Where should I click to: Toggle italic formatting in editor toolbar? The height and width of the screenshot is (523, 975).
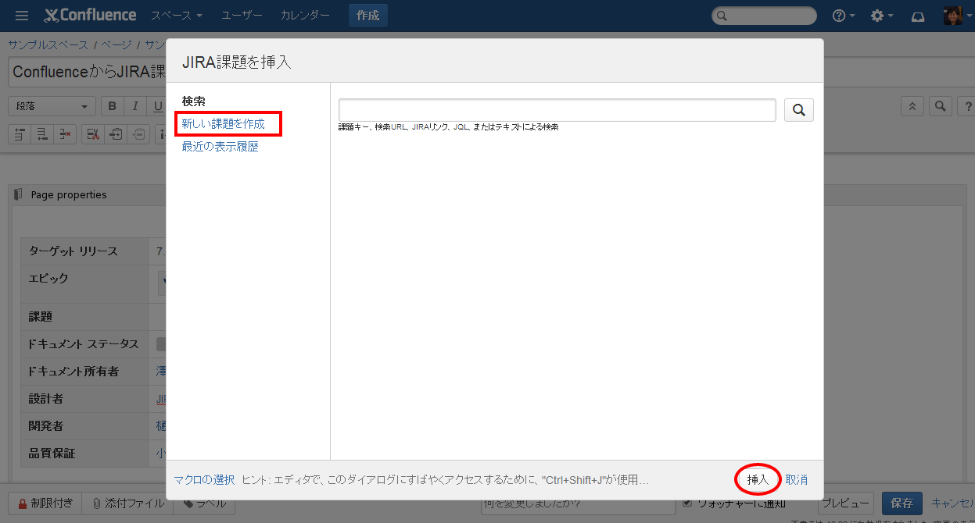[135, 106]
